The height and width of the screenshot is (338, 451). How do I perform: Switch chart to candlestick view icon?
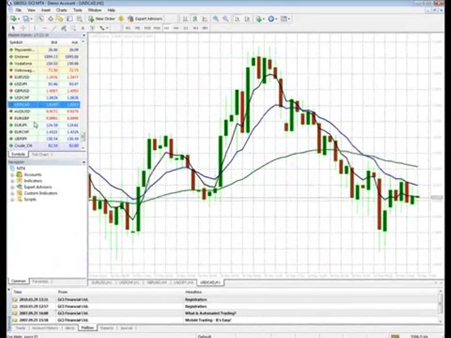pos(195,19)
